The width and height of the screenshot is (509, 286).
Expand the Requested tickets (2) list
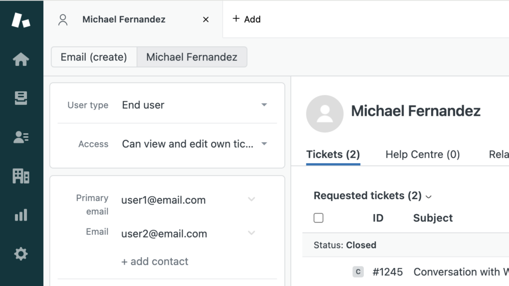pyautogui.click(x=428, y=197)
